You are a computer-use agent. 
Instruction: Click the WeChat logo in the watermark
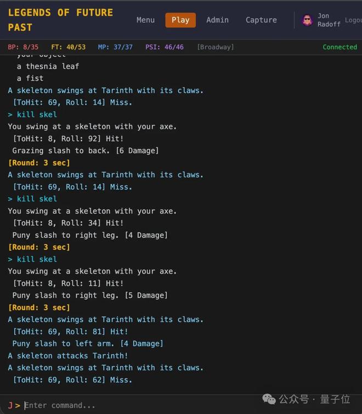click(x=268, y=399)
